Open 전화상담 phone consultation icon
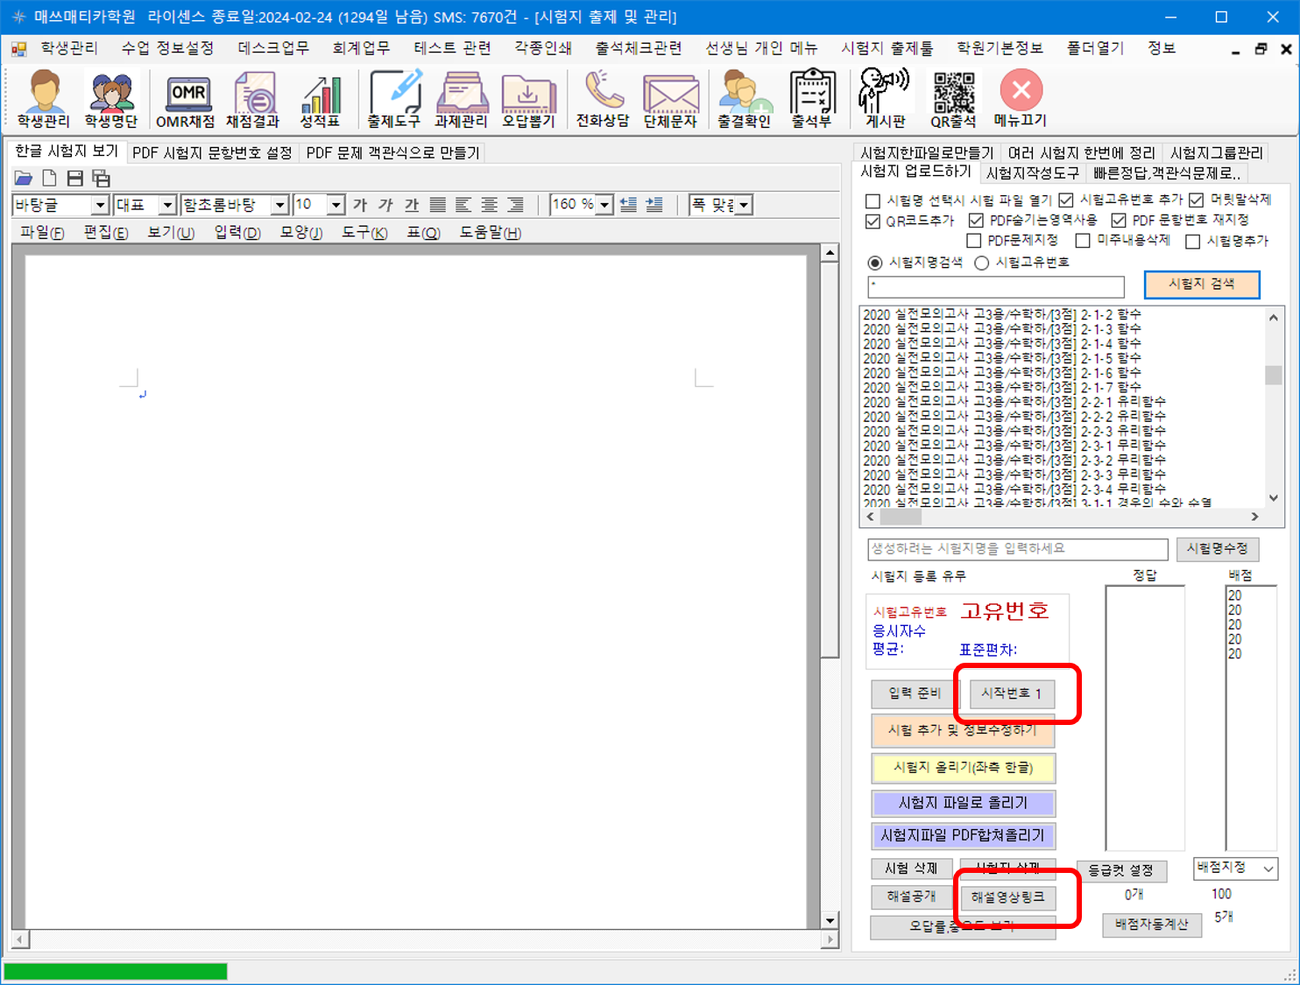1300x985 pixels. 603,99
